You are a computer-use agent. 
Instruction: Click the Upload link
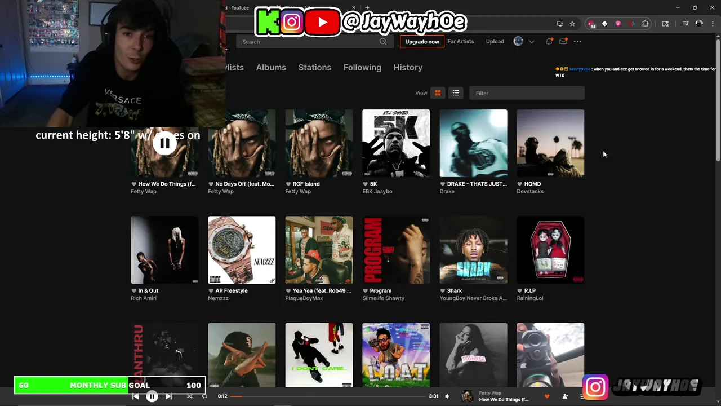tap(495, 42)
